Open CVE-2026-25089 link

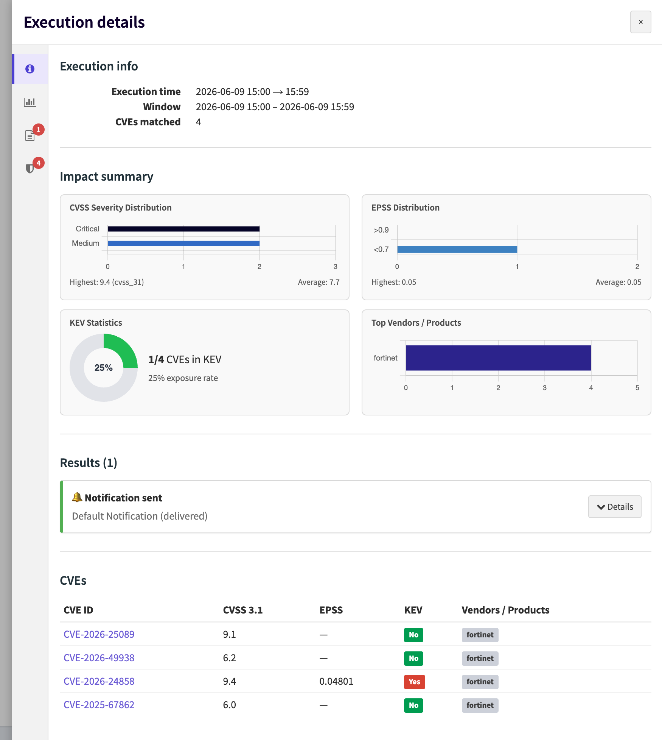(99, 634)
